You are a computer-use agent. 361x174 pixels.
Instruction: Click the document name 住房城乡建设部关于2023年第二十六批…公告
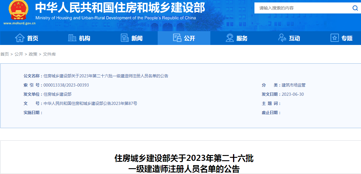(106, 76)
